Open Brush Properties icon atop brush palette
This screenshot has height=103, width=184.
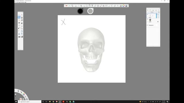point(22,14)
